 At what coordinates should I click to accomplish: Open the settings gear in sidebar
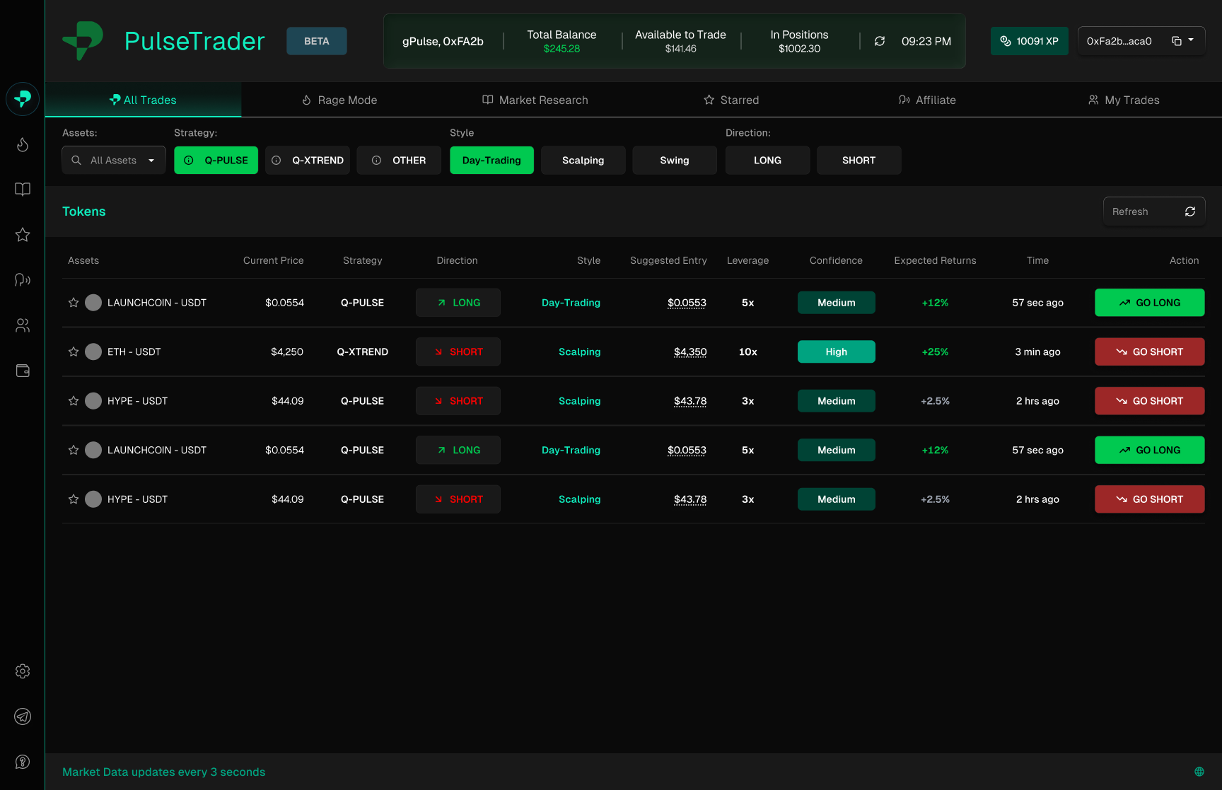(x=23, y=671)
